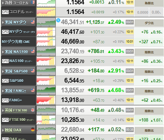Open the CFD ユロドル mini chart
The height and width of the screenshot is (140, 164).
[x=46, y=12]
